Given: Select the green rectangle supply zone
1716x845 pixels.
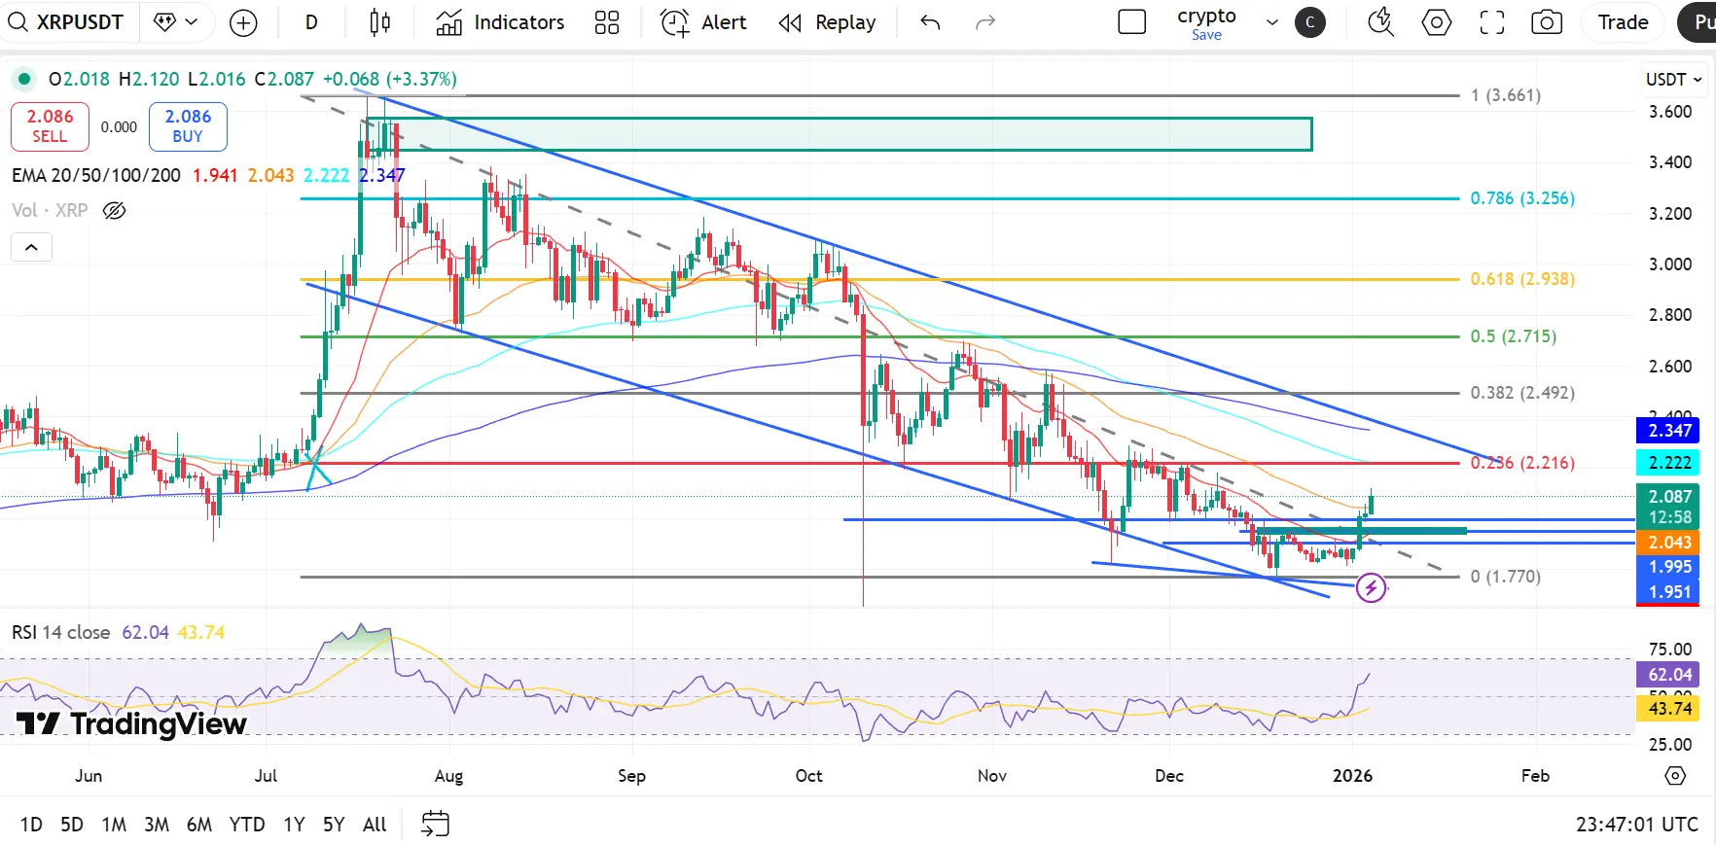Looking at the screenshot, I should (839, 134).
